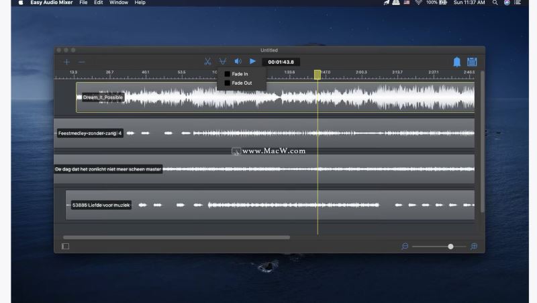This screenshot has width=537, height=303.
Task: Open the Notification Center list icon
Action: click(x=518, y=3)
